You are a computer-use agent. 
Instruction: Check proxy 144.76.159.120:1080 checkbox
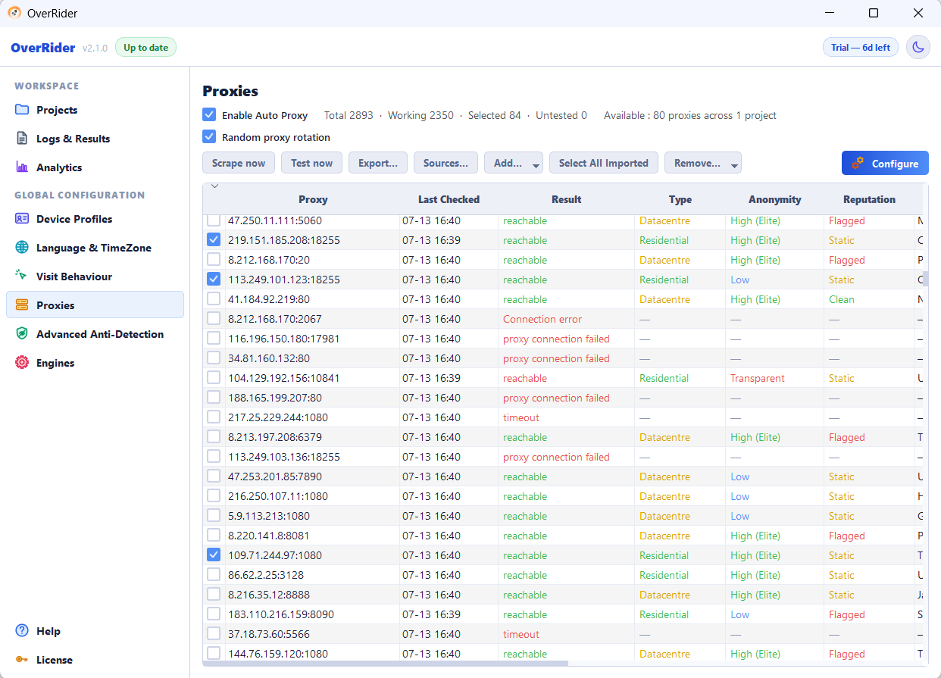coord(214,653)
